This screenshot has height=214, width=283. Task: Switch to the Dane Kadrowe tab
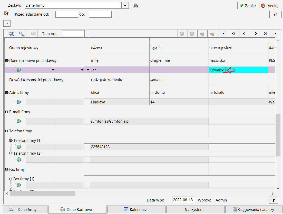click(77, 209)
